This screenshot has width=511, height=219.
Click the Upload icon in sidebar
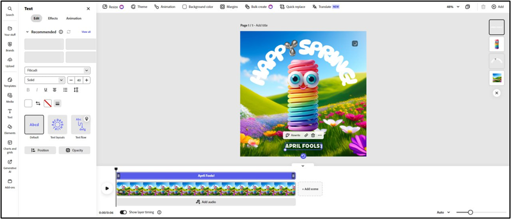click(10, 61)
